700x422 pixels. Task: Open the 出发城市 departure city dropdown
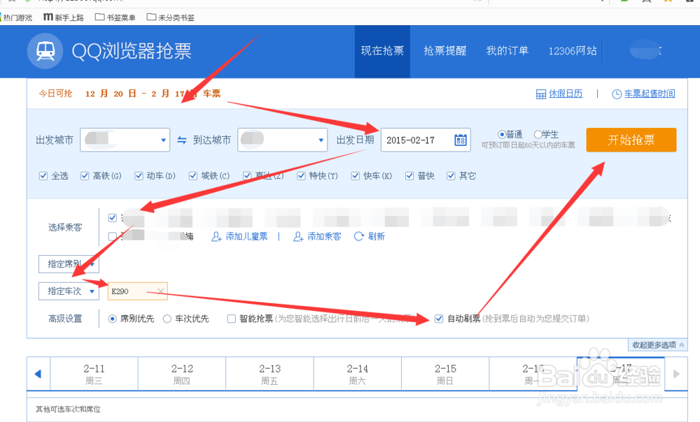click(162, 140)
